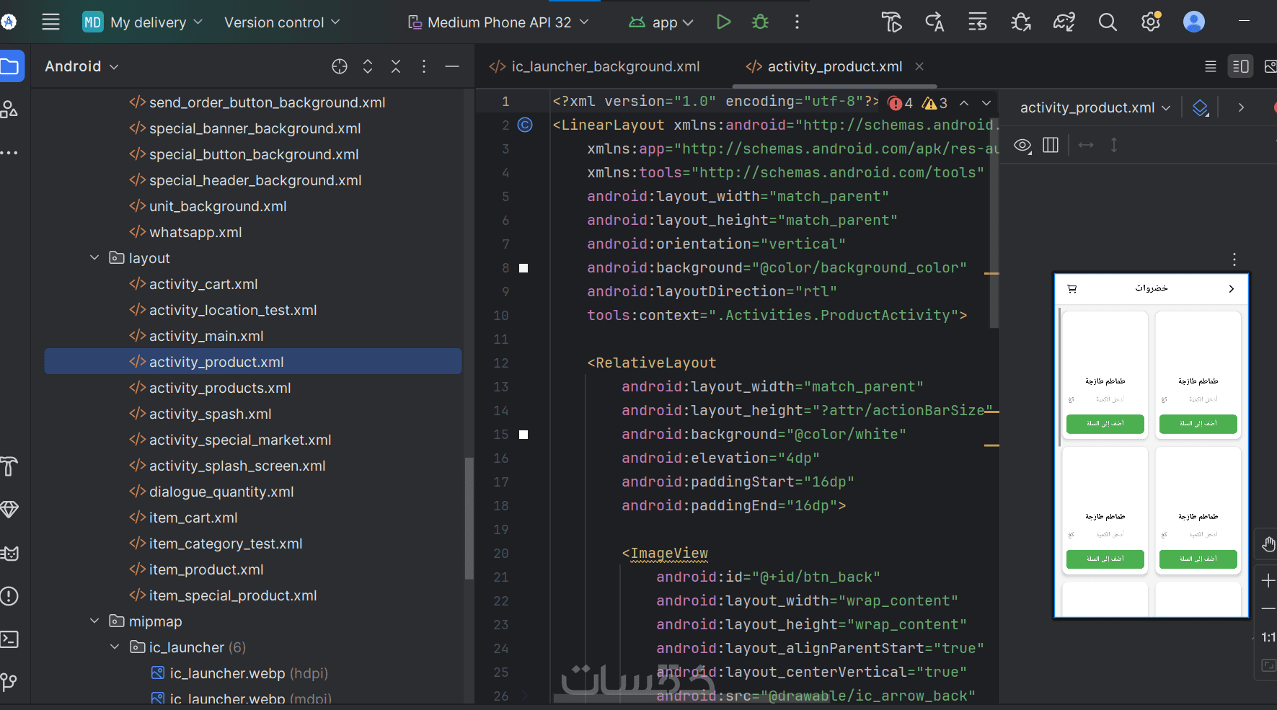Open the Terminal tool window
1277x710 pixels.
(9, 639)
